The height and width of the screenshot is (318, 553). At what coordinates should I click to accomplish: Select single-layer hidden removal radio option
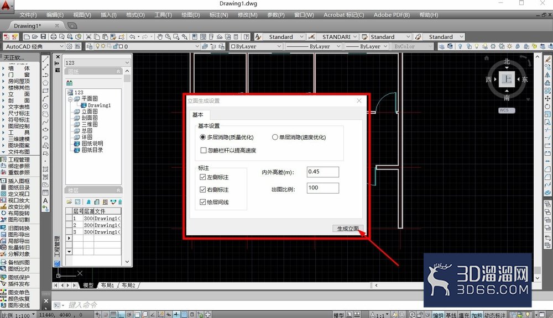pyautogui.click(x=275, y=137)
